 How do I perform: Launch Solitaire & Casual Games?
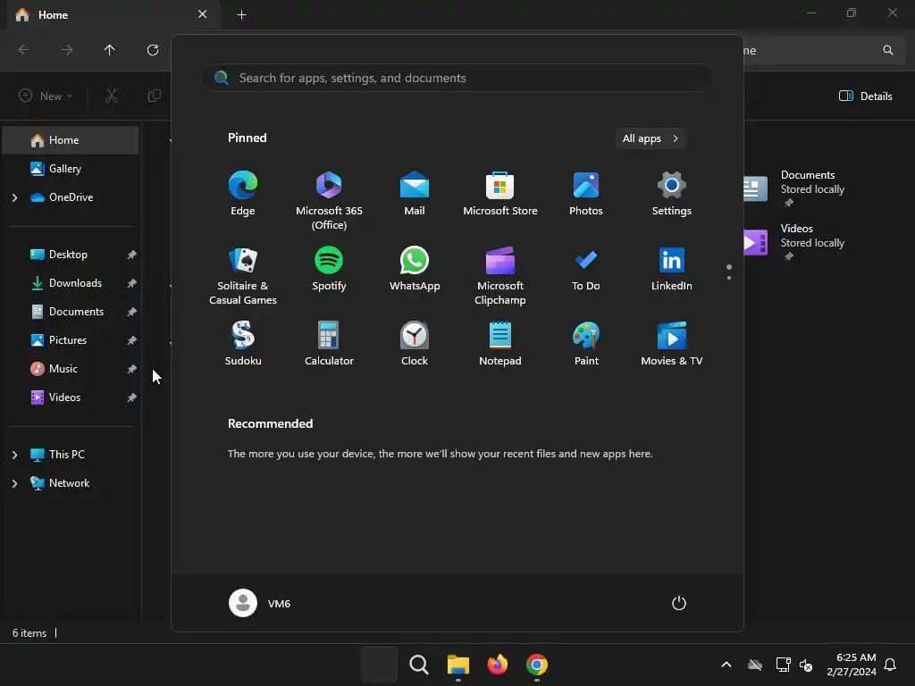pos(243,276)
